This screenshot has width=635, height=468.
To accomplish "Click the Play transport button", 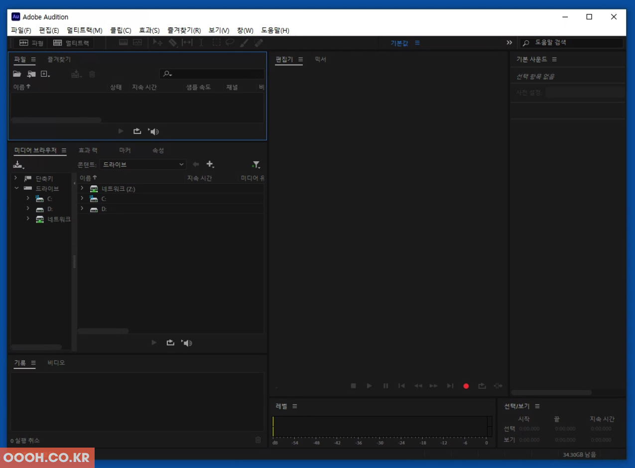I will tap(369, 386).
